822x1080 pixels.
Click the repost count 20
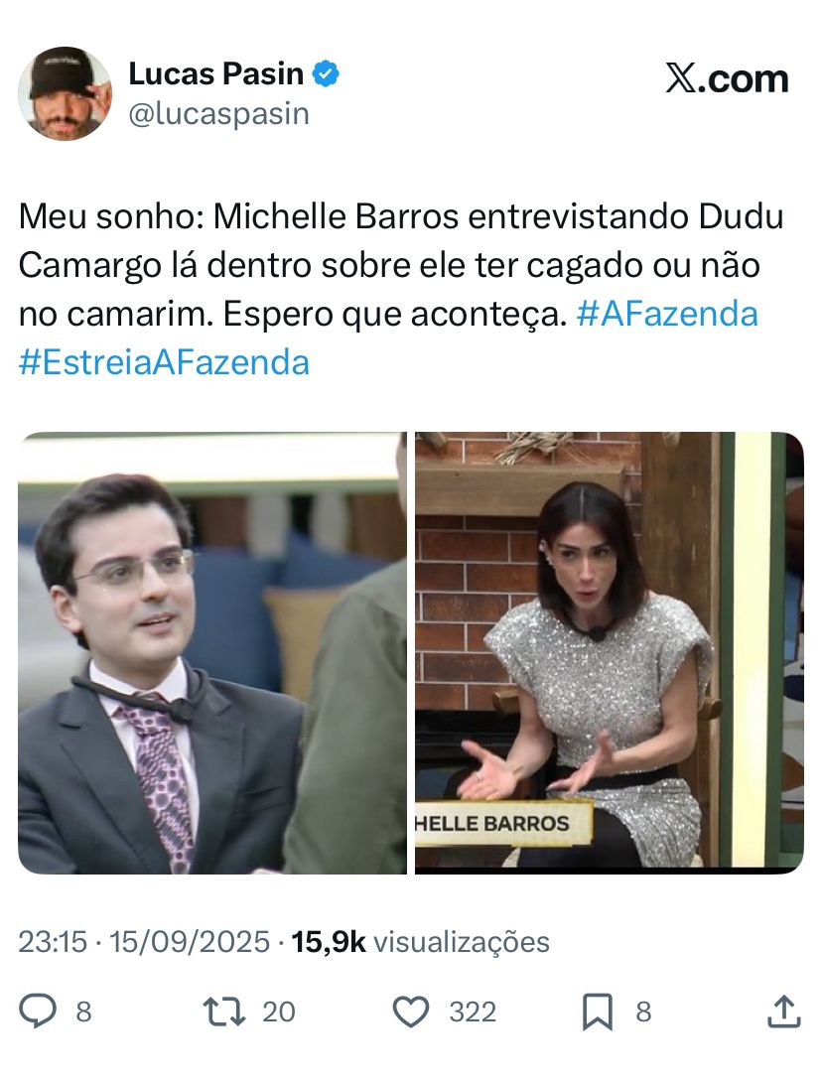point(279,1012)
